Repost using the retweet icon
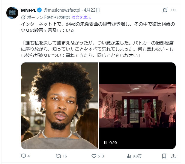 point(58,156)
